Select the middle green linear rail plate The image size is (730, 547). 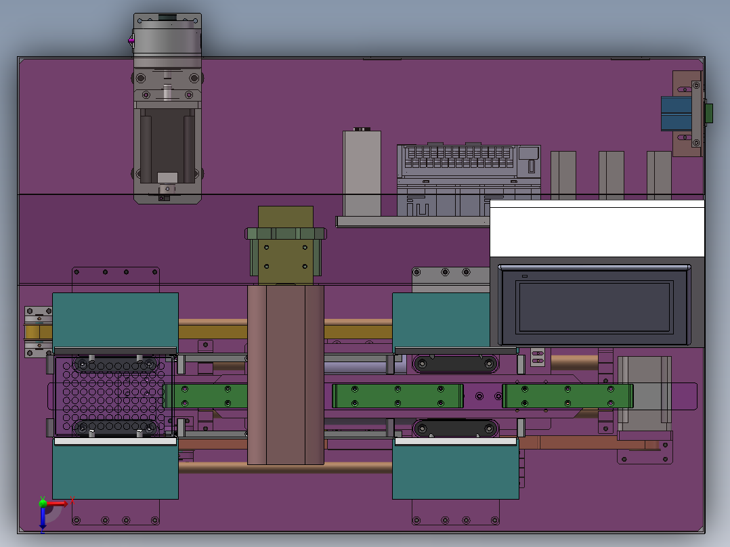click(x=398, y=396)
